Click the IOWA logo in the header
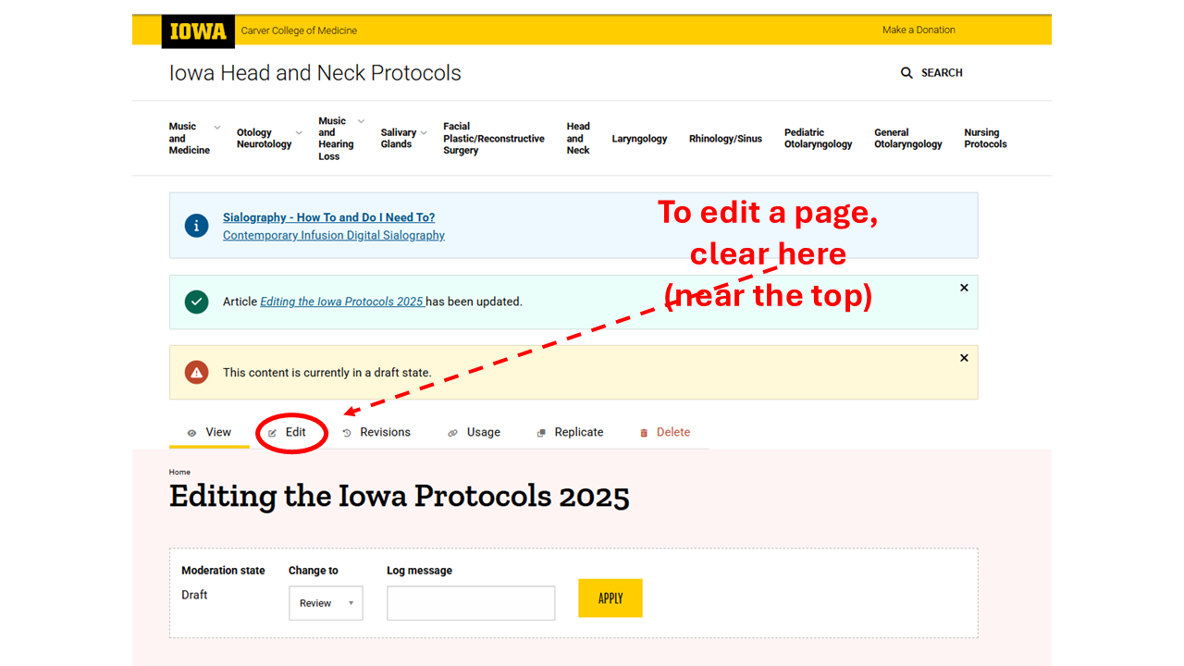This screenshot has width=1184, height=666. pyautogui.click(x=197, y=31)
